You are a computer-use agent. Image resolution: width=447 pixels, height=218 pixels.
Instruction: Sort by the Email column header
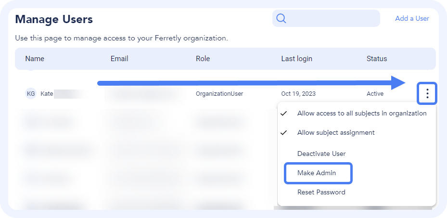[x=119, y=59]
